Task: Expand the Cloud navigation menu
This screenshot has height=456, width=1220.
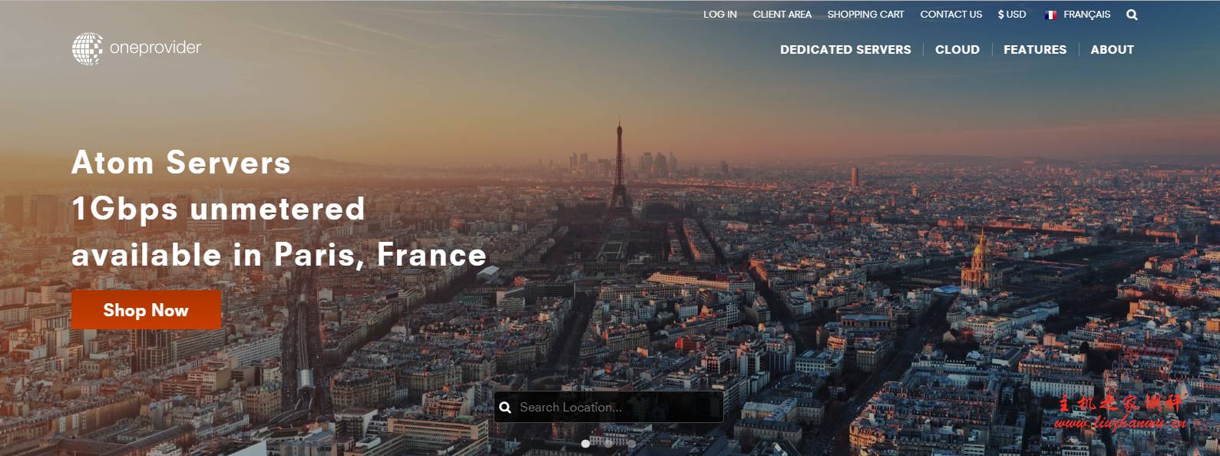Action: (957, 50)
